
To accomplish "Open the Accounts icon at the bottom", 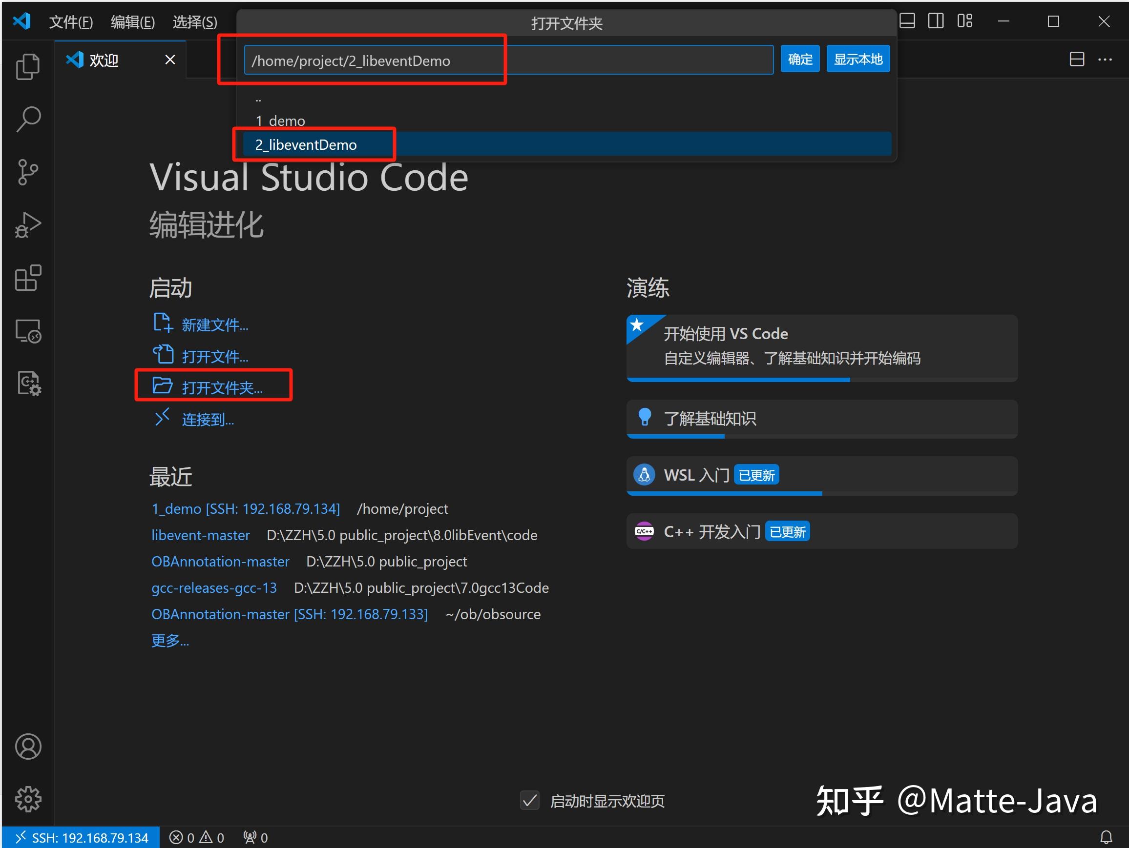I will 28,747.
